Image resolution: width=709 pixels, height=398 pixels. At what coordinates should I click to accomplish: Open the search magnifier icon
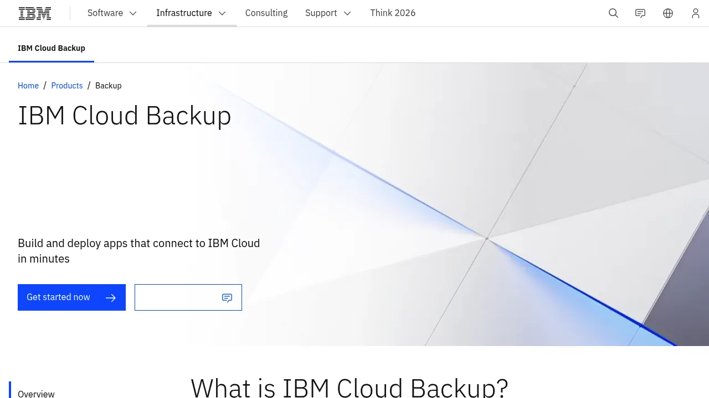pos(613,13)
